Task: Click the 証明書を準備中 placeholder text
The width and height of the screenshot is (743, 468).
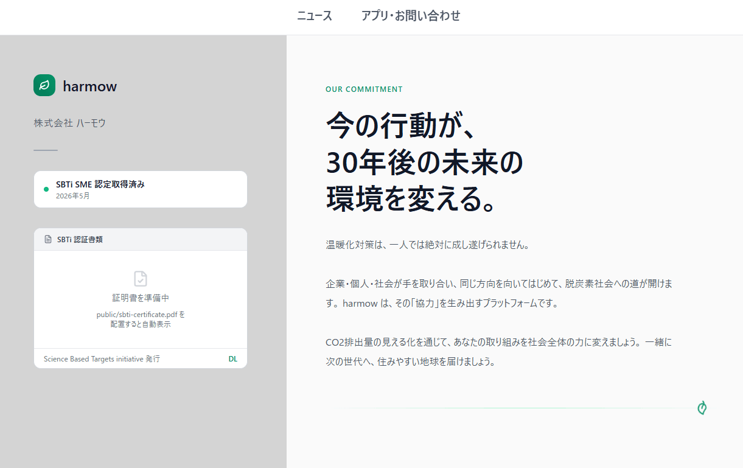Action: pyautogui.click(x=141, y=298)
